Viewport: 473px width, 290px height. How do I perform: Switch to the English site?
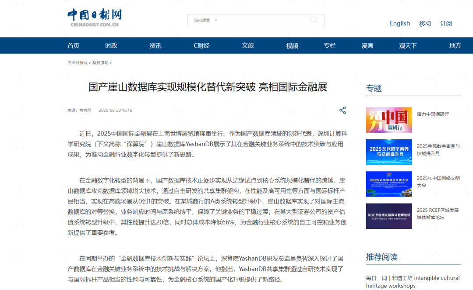pyautogui.click(x=400, y=24)
